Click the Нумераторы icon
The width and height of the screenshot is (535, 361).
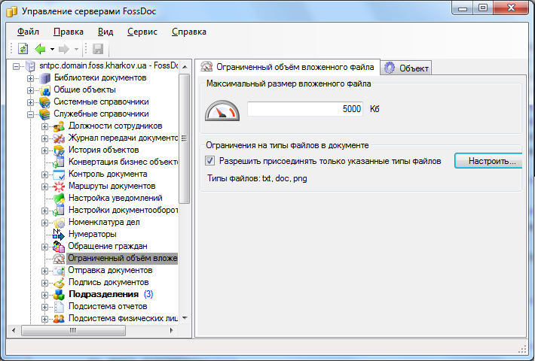[59, 235]
